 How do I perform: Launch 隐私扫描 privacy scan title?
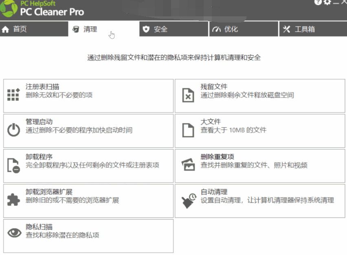click(x=39, y=226)
